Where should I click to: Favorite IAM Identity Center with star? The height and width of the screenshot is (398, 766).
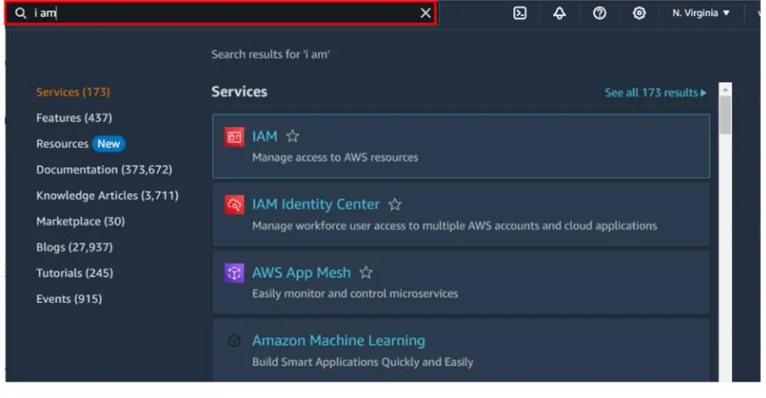click(x=394, y=204)
